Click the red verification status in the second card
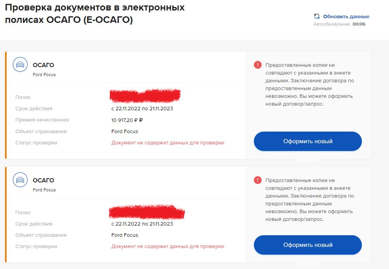Screen dimensions: 389x269 click(168, 246)
